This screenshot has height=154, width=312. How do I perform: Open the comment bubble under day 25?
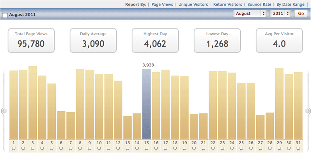coord(241,148)
